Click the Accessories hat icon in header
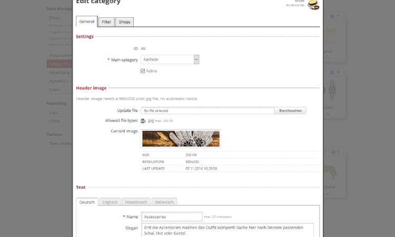The height and width of the screenshot is (237, 395). 314,5
